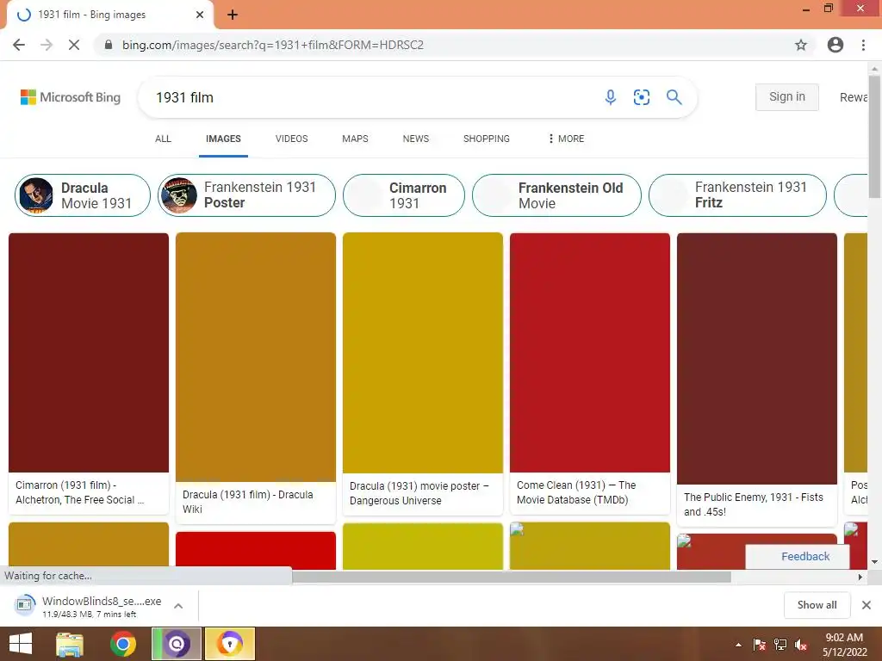Go to the SHOPPING tab
Image resolution: width=882 pixels, height=661 pixels.
pyautogui.click(x=487, y=139)
